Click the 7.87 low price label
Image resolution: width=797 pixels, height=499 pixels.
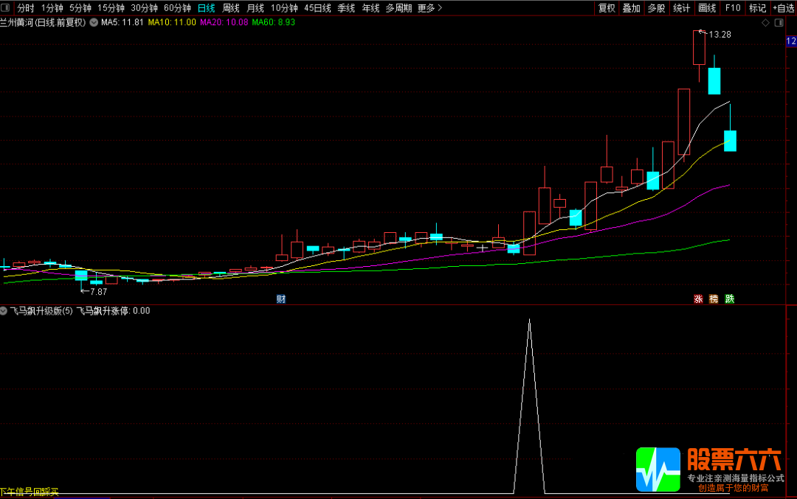point(99,291)
